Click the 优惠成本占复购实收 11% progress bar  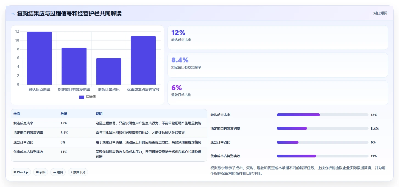[322, 156]
